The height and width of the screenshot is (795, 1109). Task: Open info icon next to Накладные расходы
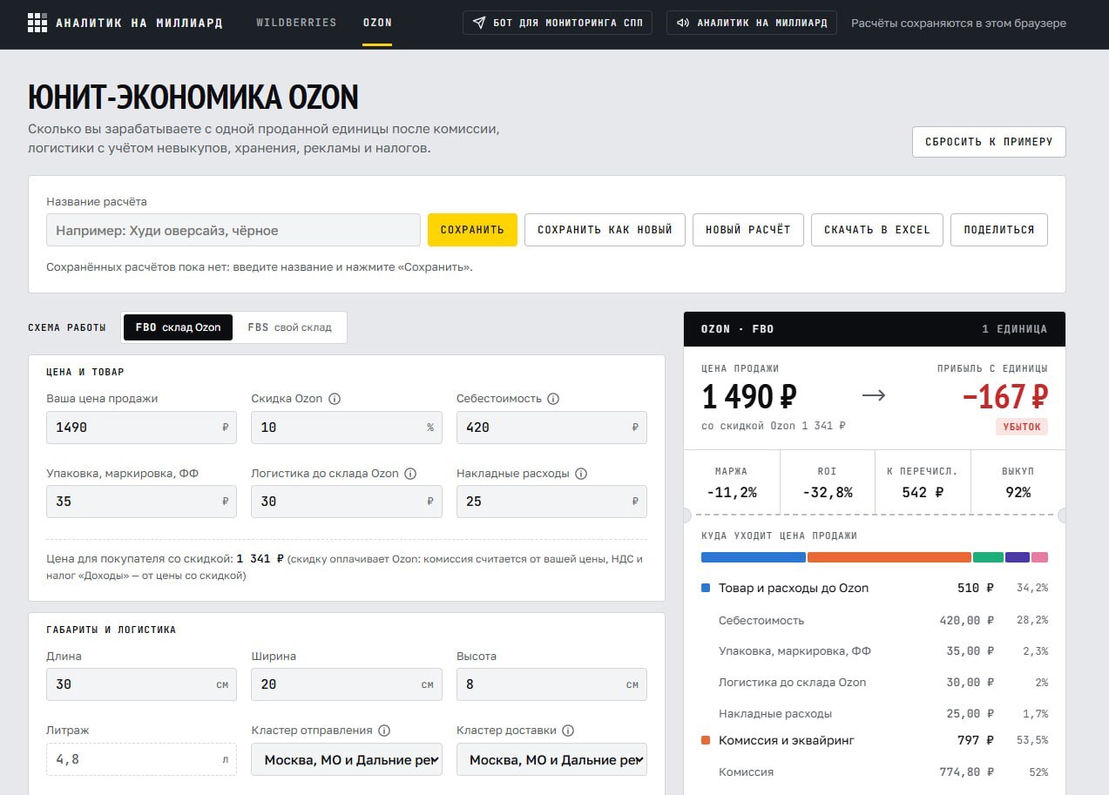pyautogui.click(x=581, y=474)
